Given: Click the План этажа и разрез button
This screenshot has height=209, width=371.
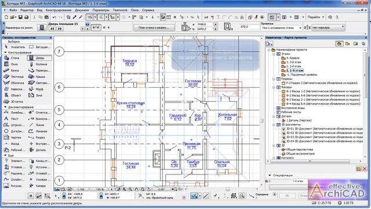Looking at the screenshot, I should point(154,28).
